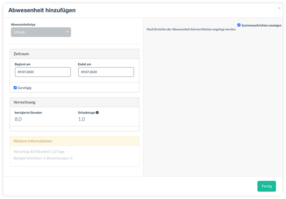Click the notes hint text in right panel
Screen dimensions: 286x199
pos(191,29)
